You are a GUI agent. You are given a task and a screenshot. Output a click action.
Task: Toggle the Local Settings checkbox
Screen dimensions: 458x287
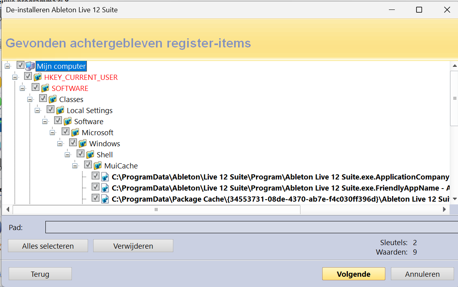pos(51,110)
